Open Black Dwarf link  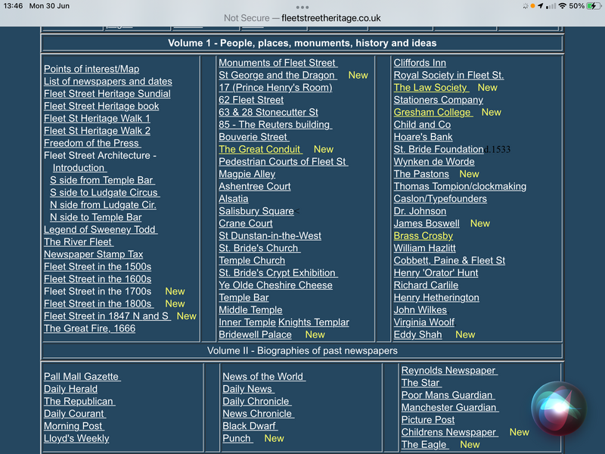[x=250, y=426]
